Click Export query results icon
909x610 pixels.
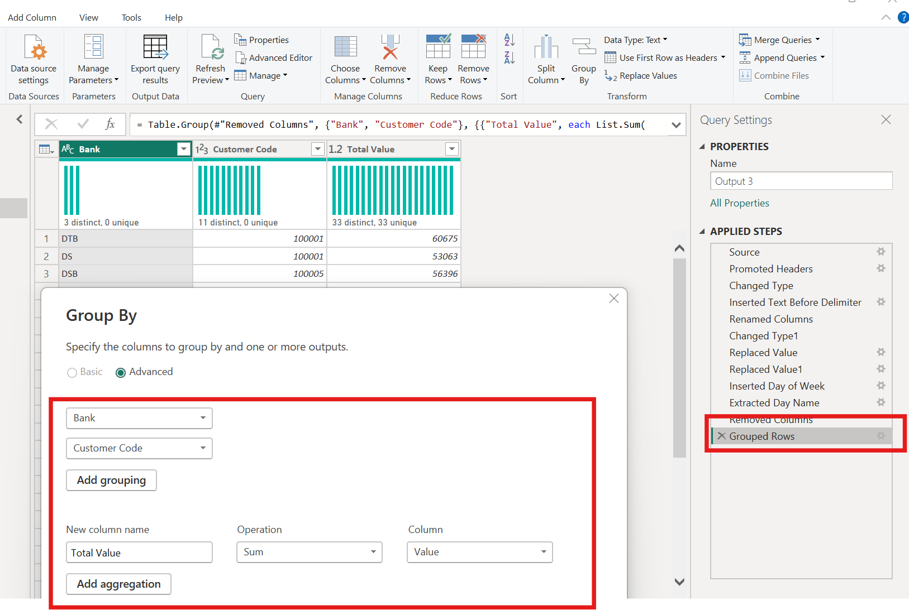pos(155,47)
